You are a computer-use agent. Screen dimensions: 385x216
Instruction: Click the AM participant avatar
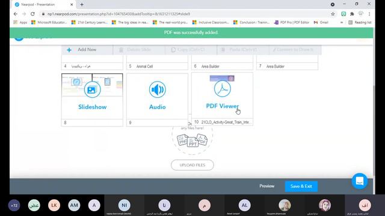tap(74, 205)
